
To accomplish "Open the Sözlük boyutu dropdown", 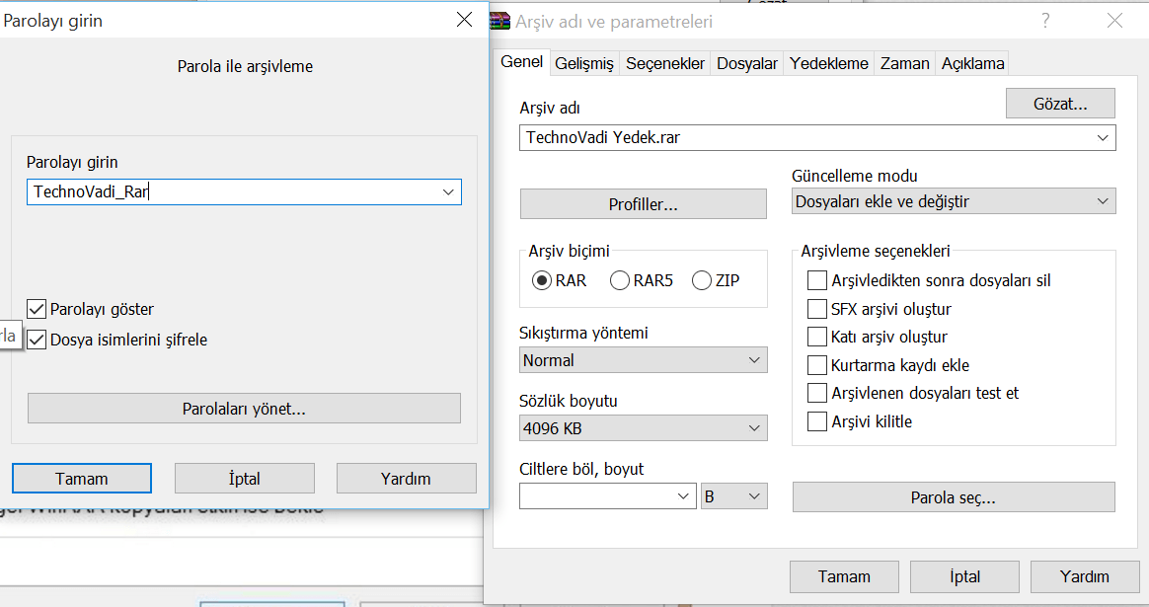I will (643, 428).
